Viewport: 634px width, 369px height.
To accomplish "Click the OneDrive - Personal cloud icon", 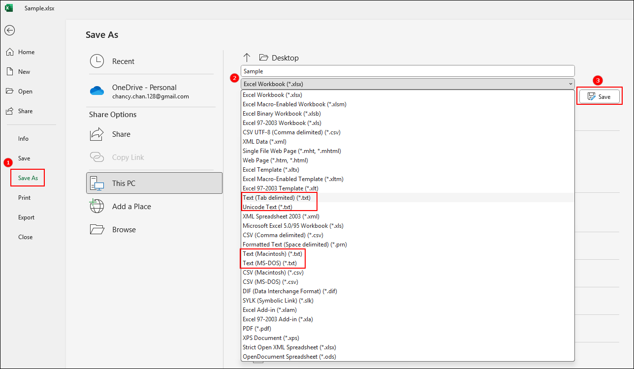I will [x=97, y=91].
